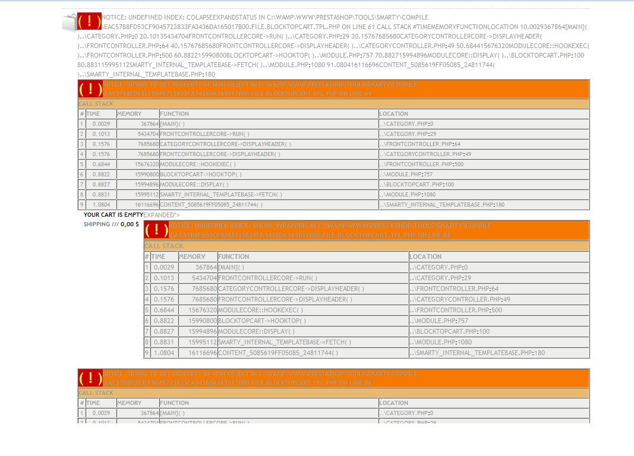Click 'MODULECORE::HOOKEXEC( )' in SHOW_WRAPPING table
634x456 pixels.
[x=260, y=310]
